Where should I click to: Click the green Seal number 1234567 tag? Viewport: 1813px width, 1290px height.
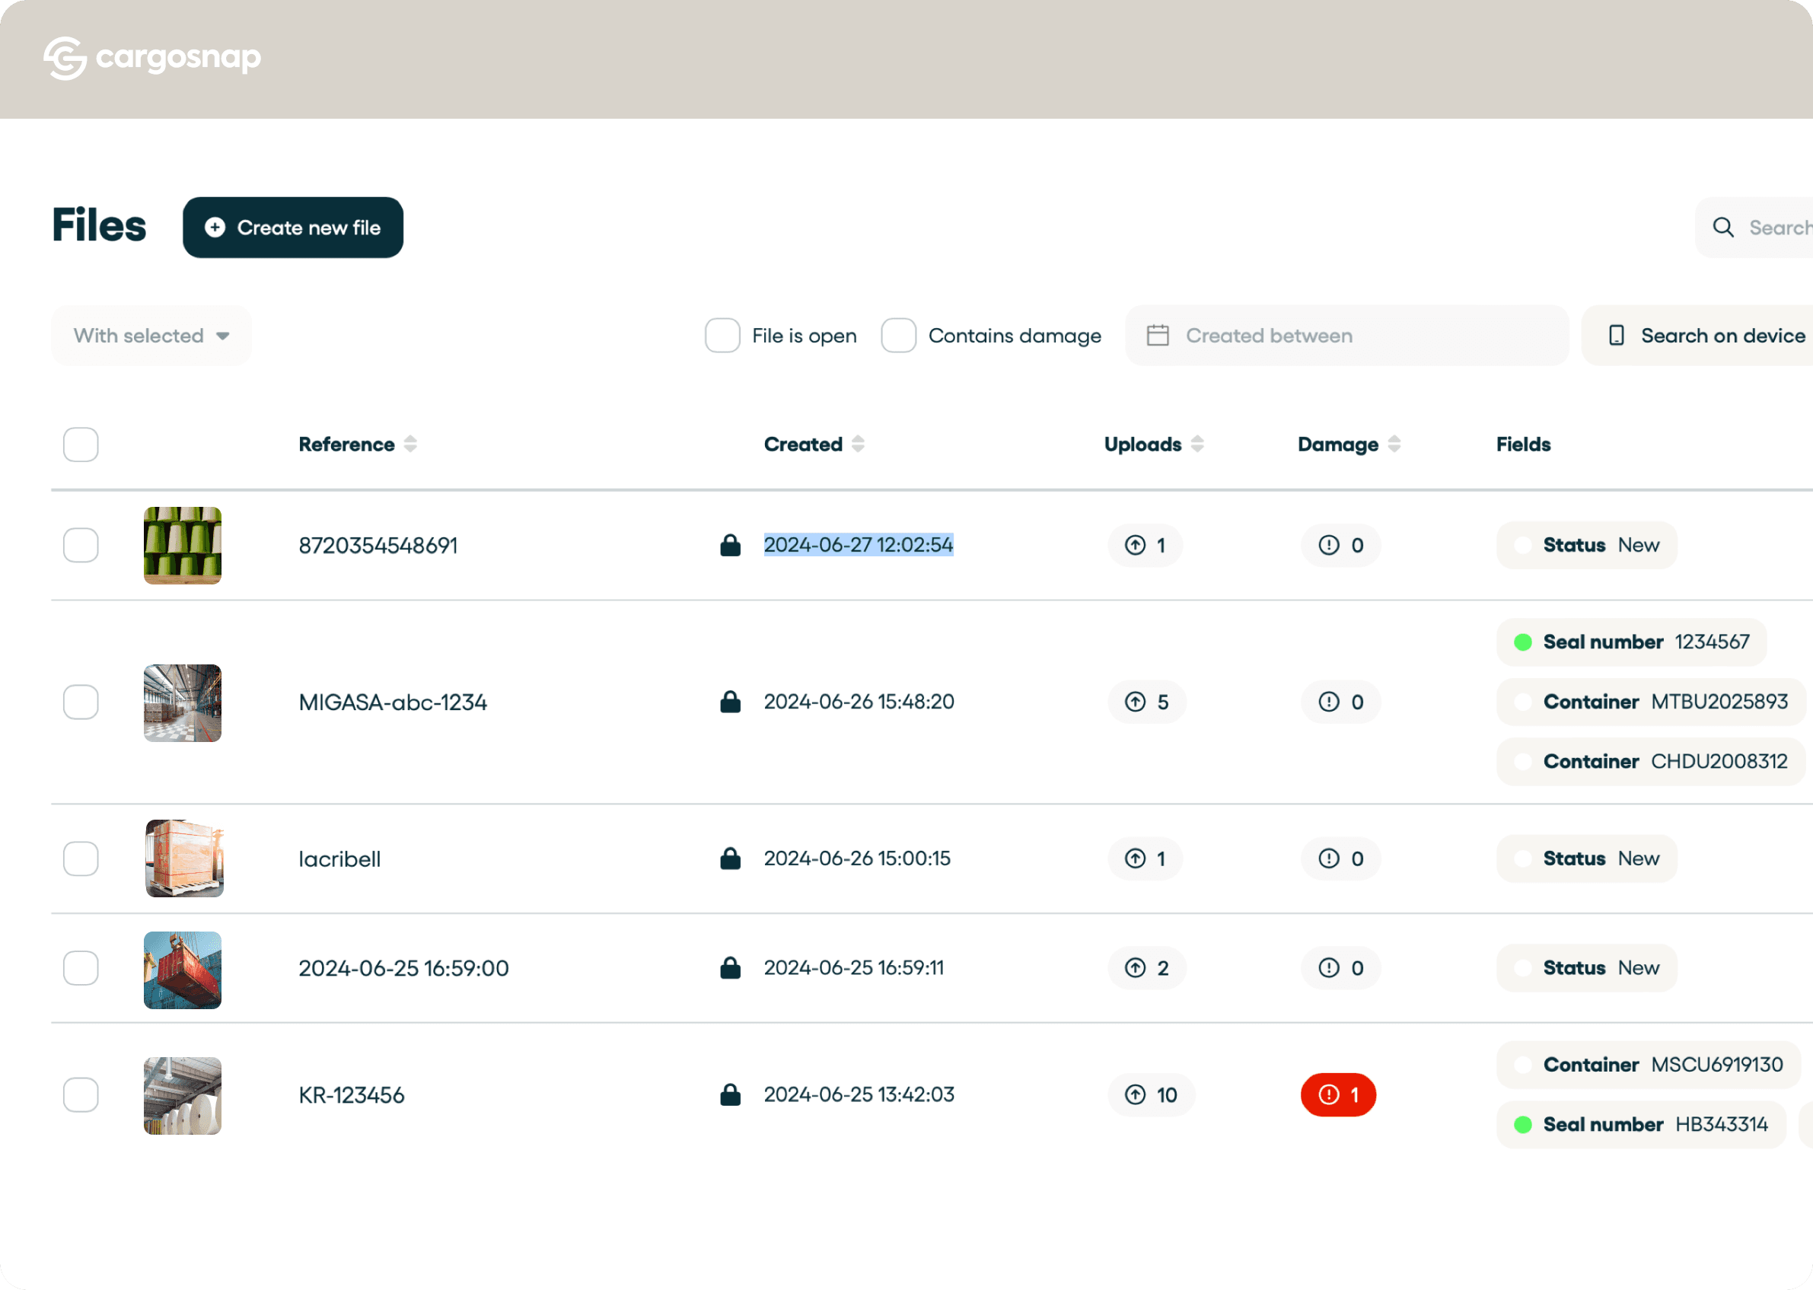(1631, 642)
